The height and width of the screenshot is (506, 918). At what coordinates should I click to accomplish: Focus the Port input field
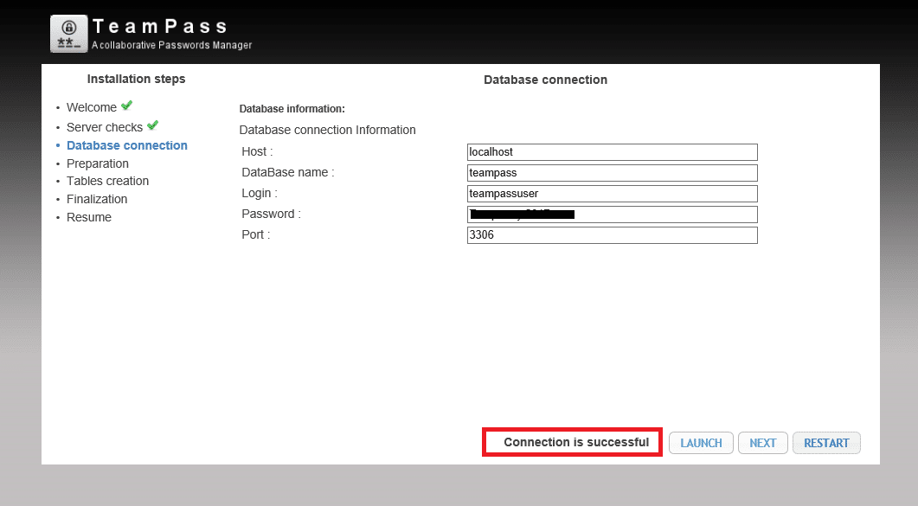click(x=613, y=235)
